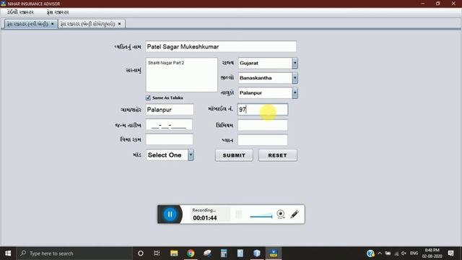Click the date of birth field

pos(169,125)
